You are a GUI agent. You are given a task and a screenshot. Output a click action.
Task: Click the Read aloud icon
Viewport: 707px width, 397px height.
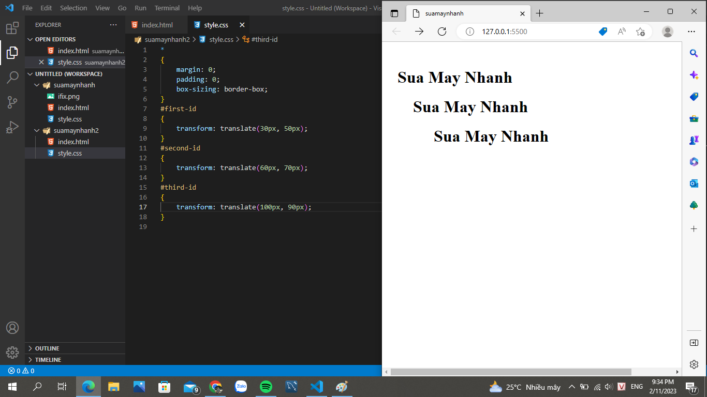click(622, 32)
